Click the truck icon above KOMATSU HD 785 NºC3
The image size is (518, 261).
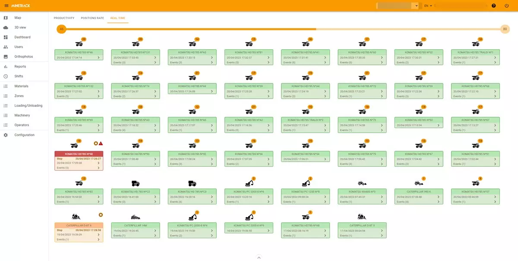(192, 183)
